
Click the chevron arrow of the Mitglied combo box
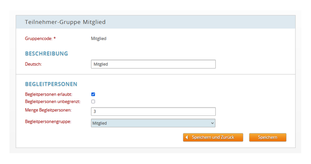coord(212,123)
